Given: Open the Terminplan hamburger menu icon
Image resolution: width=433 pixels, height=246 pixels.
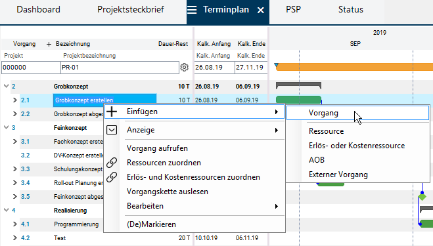Looking at the screenshot, I should coord(192,10).
